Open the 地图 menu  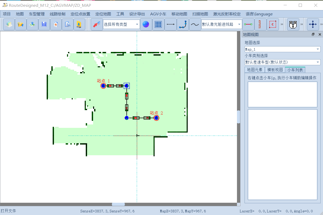coord(20,14)
